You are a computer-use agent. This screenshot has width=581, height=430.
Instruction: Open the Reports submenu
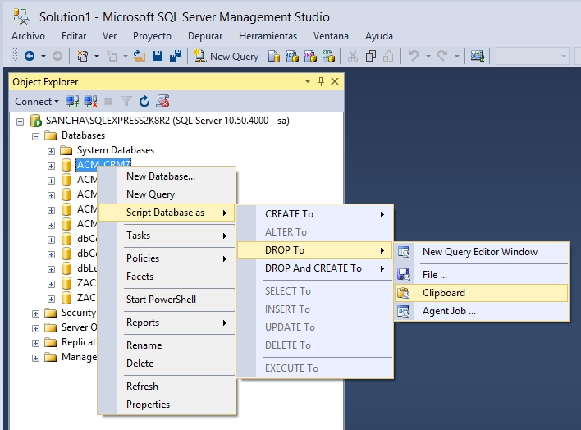pos(167,322)
